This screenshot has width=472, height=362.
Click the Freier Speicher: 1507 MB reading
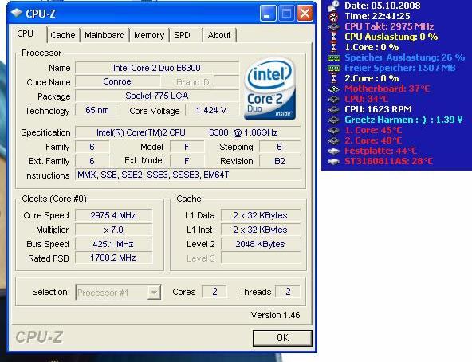[399, 68]
